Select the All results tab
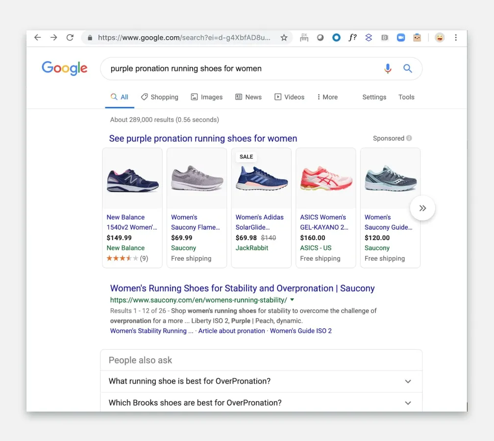 click(x=120, y=97)
